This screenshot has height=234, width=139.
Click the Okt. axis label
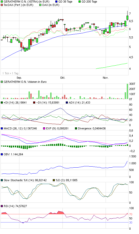click(x=63, y=78)
